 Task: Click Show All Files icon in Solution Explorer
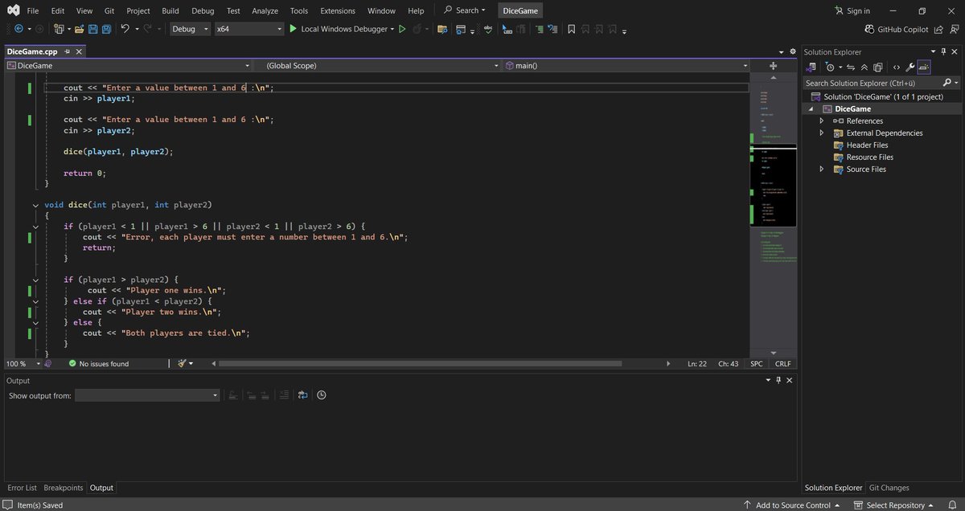click(878, 67)
